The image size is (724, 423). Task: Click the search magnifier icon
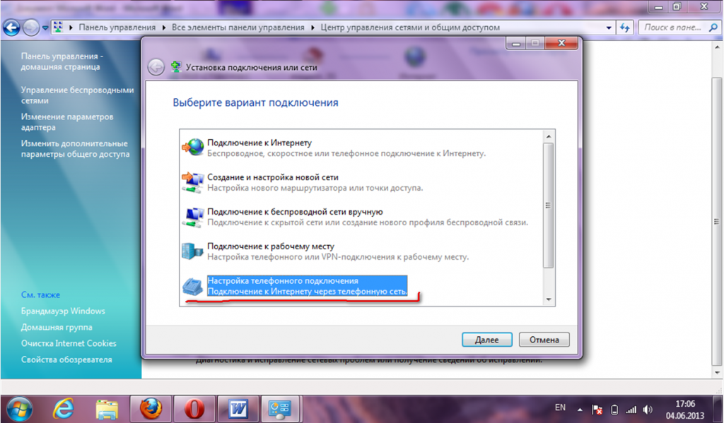tap(713, 28)
